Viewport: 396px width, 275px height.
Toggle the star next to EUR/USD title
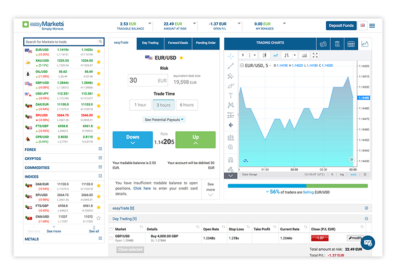coord(181,58)
